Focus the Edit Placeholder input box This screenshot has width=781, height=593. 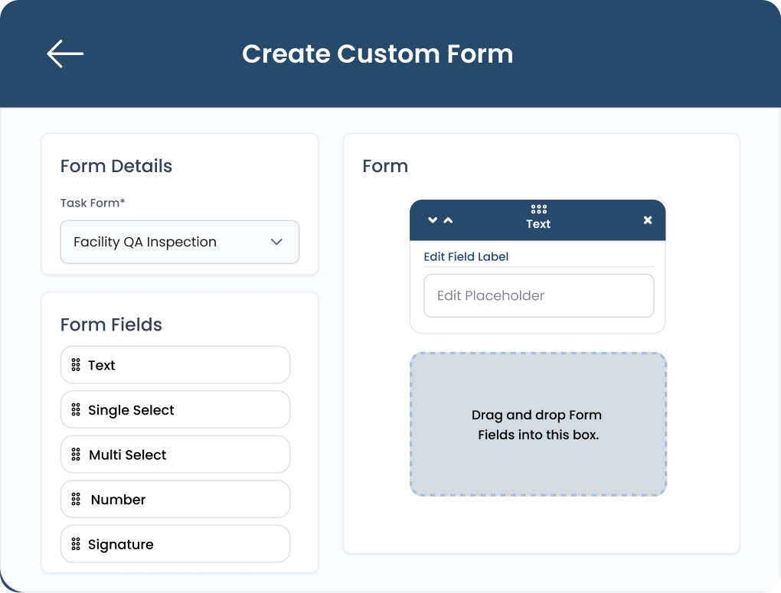[538, 296]
